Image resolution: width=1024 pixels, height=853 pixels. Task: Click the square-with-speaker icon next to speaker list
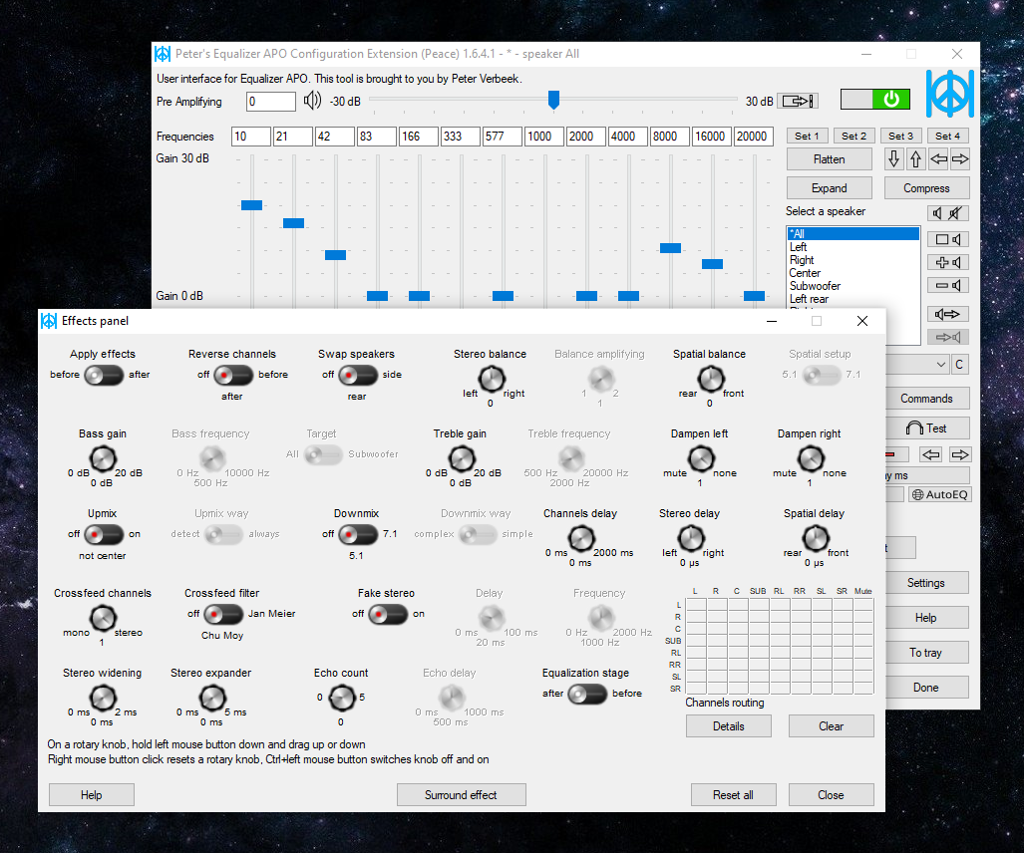947,239
